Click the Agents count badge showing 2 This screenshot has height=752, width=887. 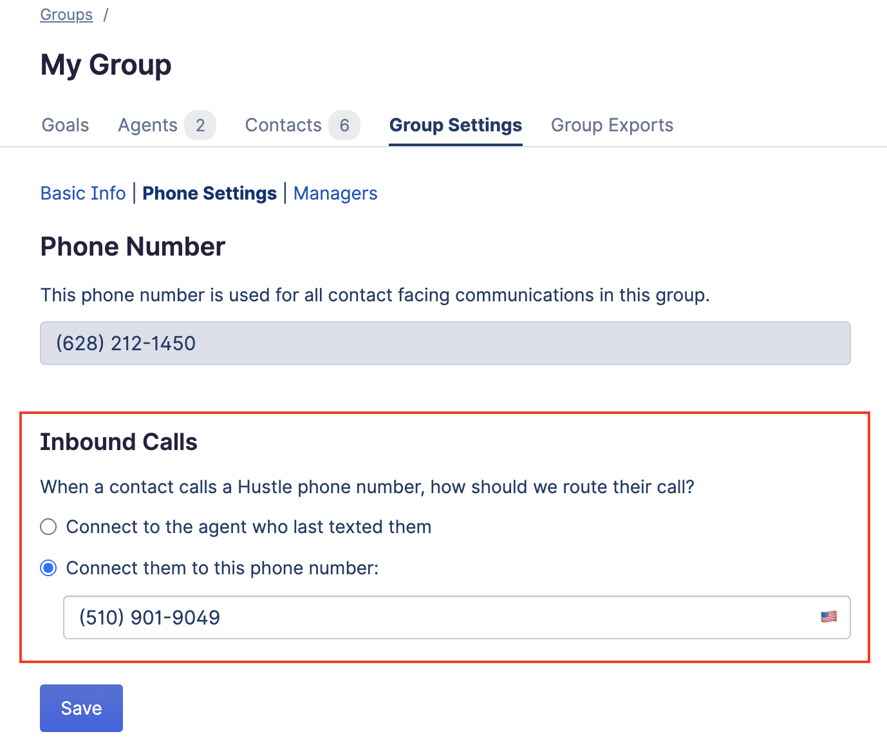(x=200, y=125)
